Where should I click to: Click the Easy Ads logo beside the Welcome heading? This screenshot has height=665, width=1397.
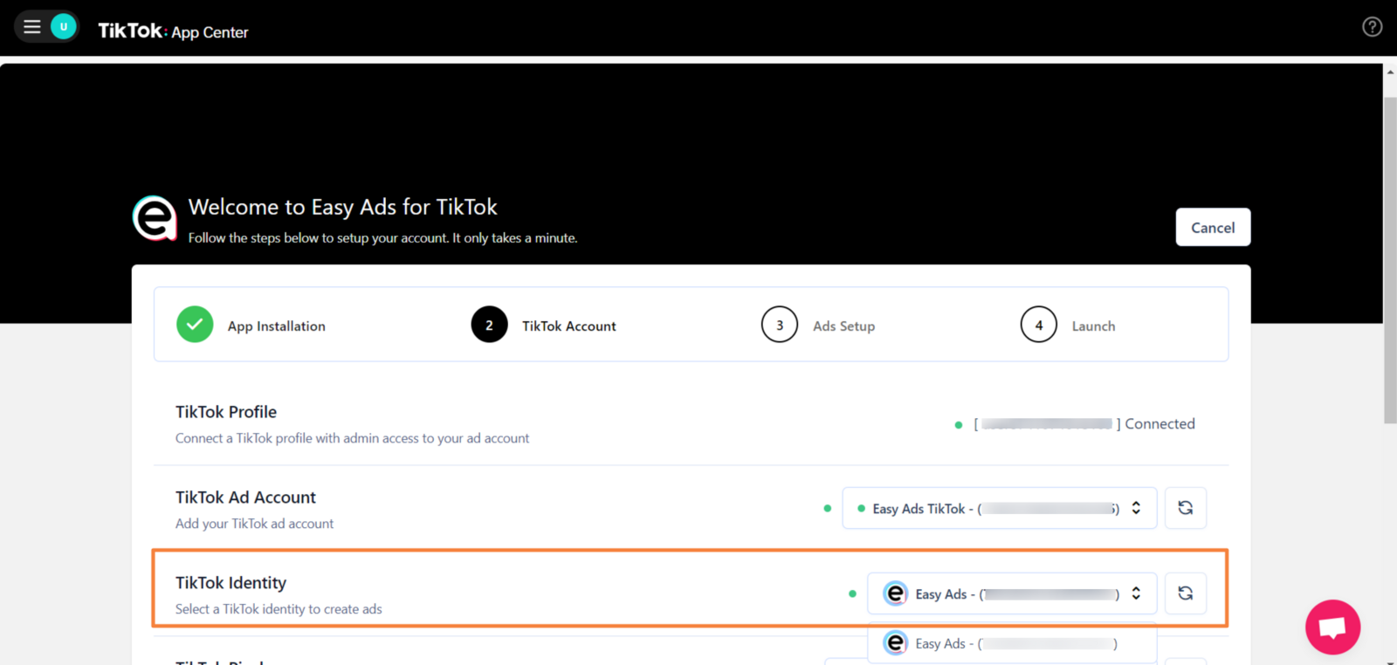pyautogui.click(x=155, y=218)
